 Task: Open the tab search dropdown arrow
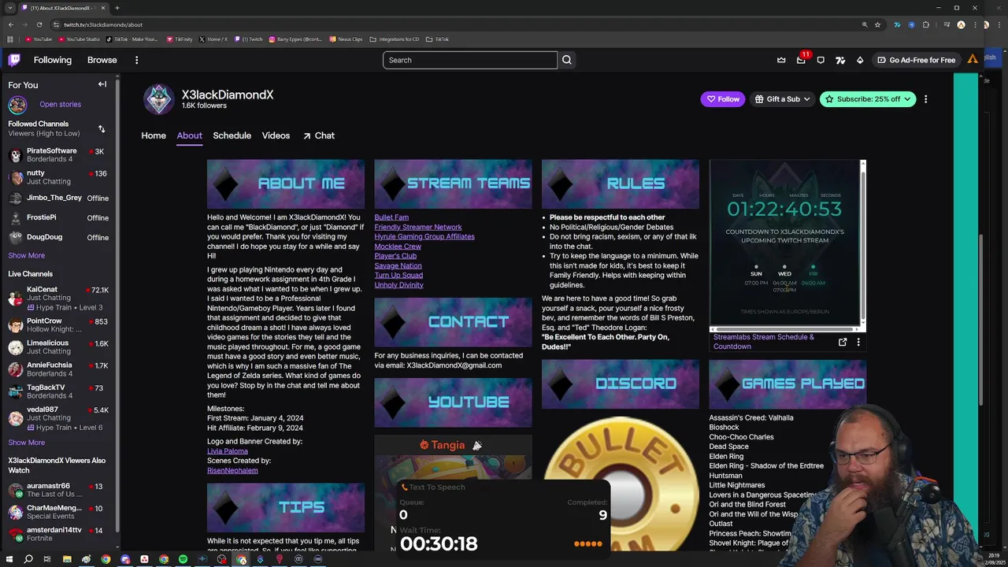[9, 8]
